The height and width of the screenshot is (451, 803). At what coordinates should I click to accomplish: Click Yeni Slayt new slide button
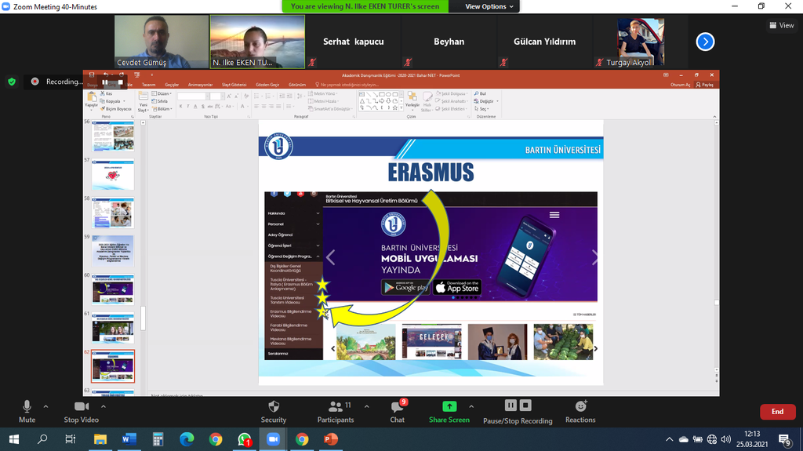143,101
